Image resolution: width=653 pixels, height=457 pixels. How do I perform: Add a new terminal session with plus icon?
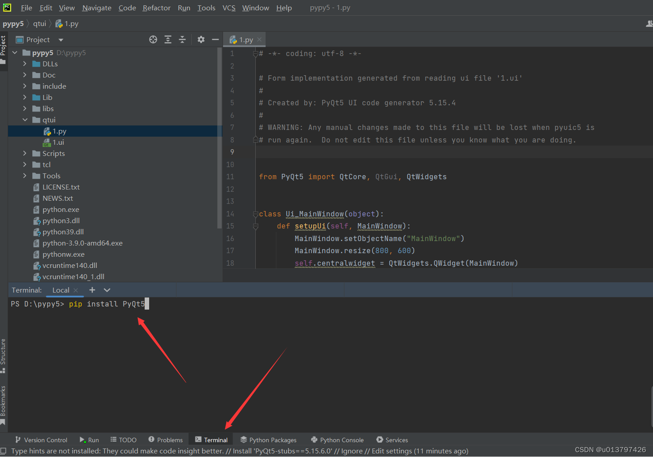coord(92,290)
